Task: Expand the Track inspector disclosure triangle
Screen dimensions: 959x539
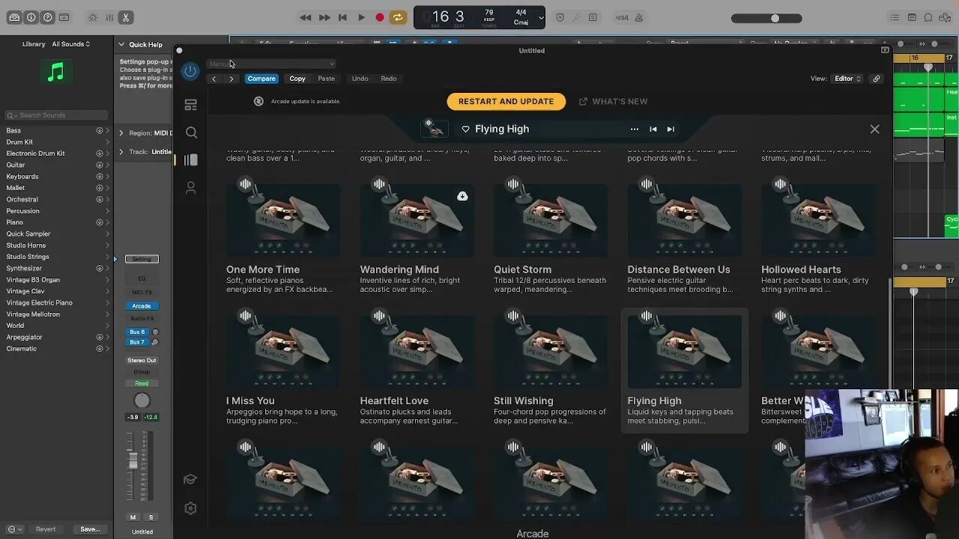Action: click(x=121, y=152)
